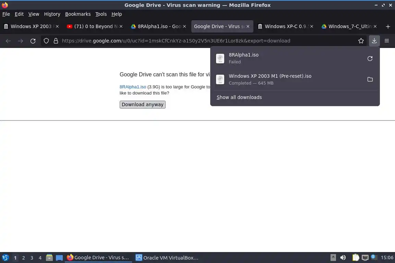Viewport: 395px width, 263px height.
Task: Open the network tray icon
Action: coord(365,258)
